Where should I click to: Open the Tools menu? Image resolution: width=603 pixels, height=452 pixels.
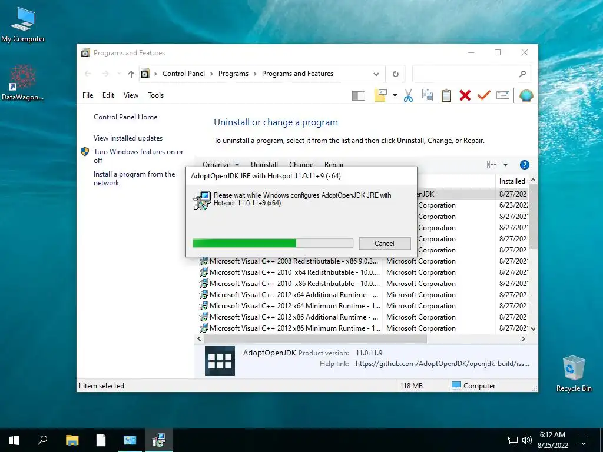coord(155,95)
